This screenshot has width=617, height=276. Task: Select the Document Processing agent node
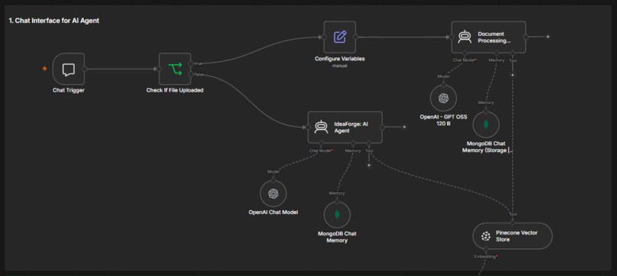(488, 37)
